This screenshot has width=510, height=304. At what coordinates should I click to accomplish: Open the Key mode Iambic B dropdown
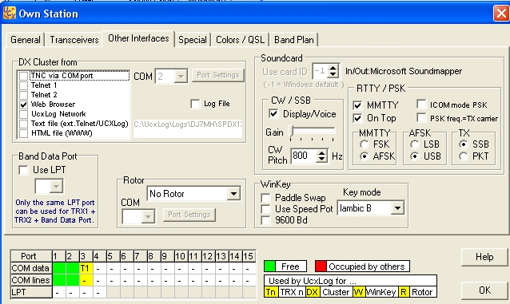pyautogui.click(x=397, y=208)
